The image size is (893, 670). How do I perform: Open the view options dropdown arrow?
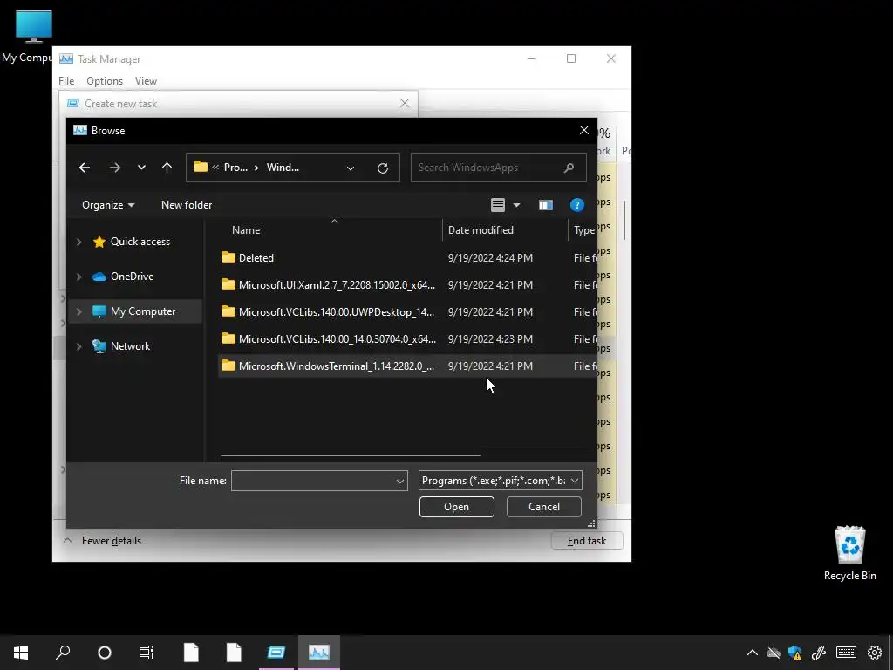516,205
